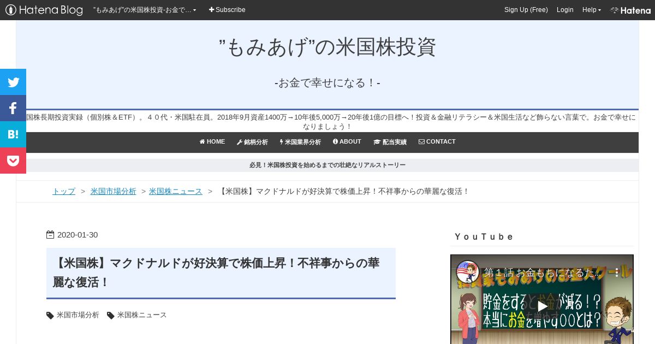Open 米国株ニュース breadcrumb link
Image resolution: width=655 pixels, height=344 pixels.
(x=176, y=191)
